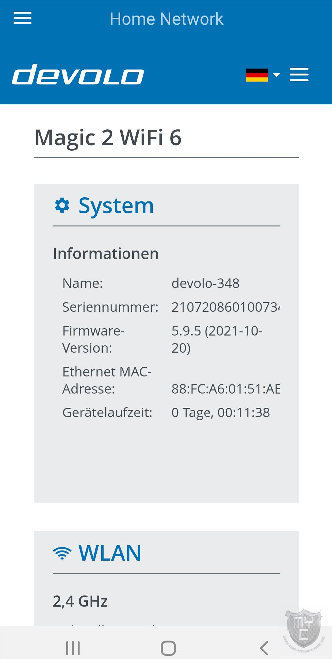Click the System gear icon
Viewport: 332px width, 659px height.
tap(62, 205)
